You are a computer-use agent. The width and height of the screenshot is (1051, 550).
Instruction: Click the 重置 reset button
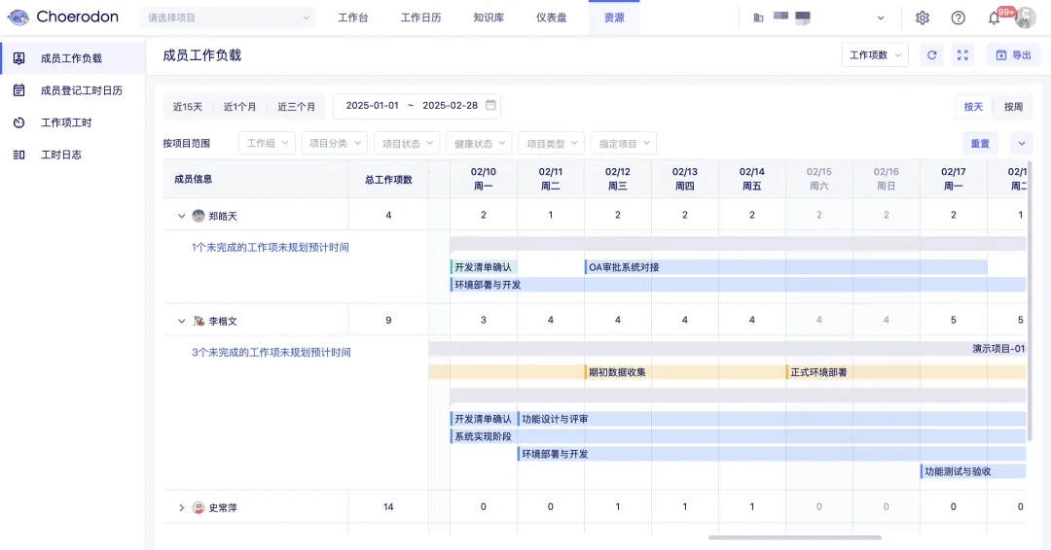pos(980,143)
